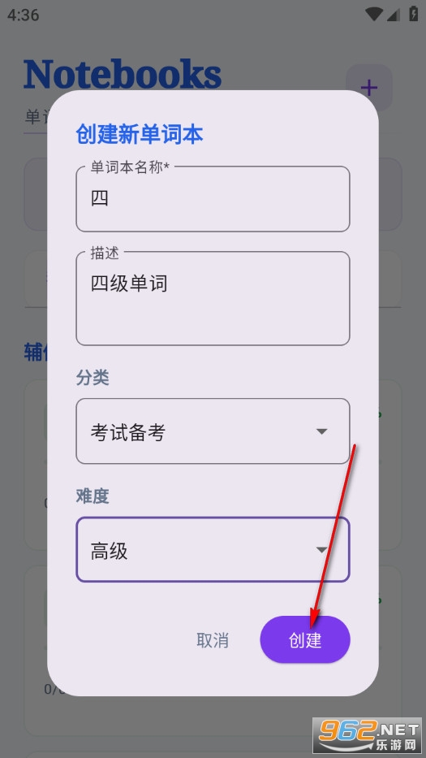
Task: Click the 难度 section label
Action: point(93,496)
